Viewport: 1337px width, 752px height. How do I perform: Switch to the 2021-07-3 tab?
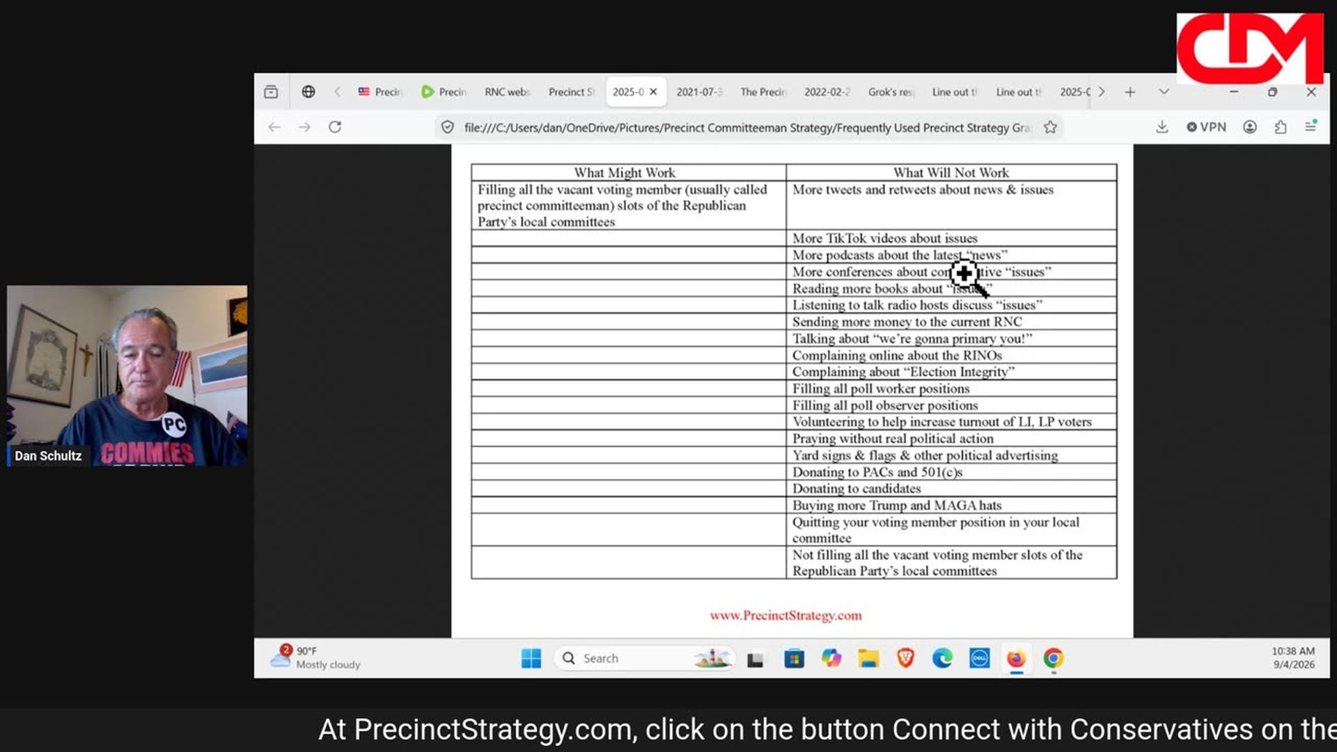click(699, 92)
